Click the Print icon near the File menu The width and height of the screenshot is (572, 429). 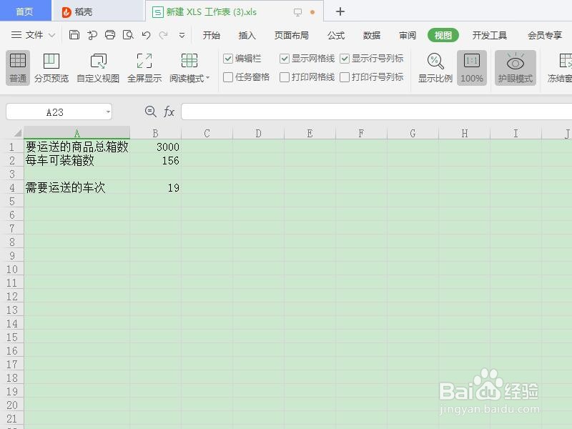109,34
